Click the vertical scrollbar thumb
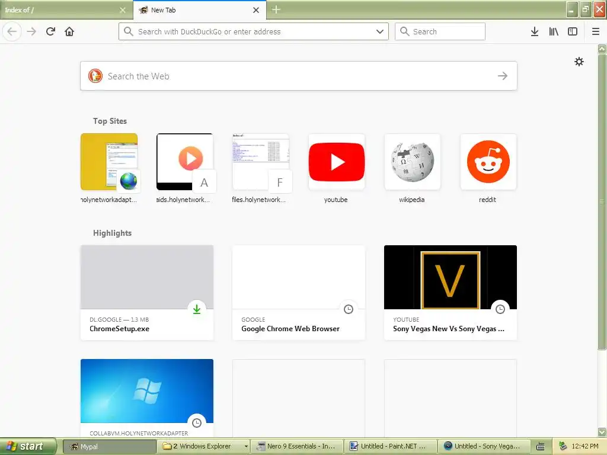The image size is (607, 455). click(602, 201)
